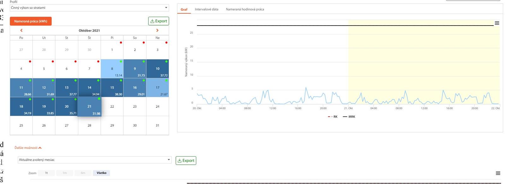Go to next month in calendar
The height and width of the screenshot is (184, 505).
pos(157,30)
